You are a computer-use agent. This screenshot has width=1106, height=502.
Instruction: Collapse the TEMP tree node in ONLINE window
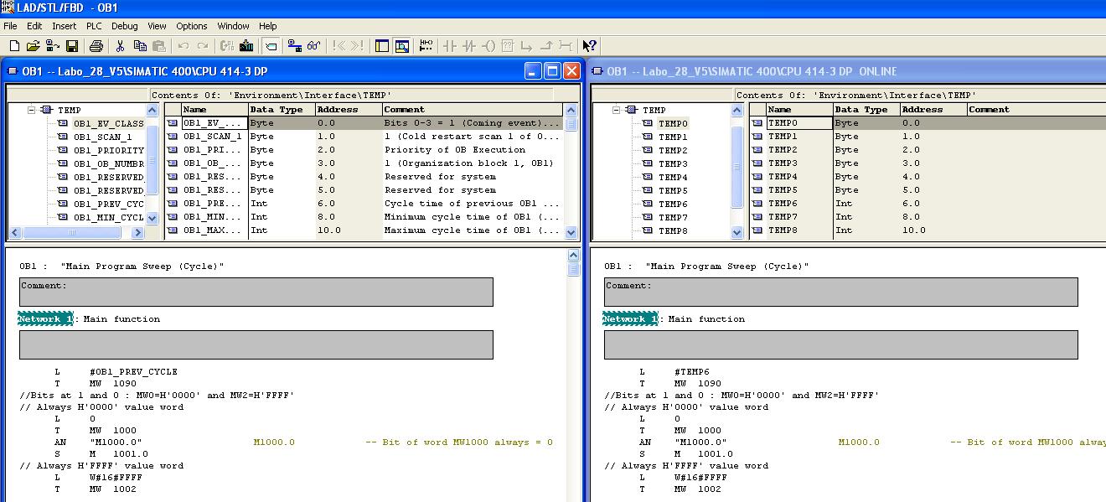pos(617,110)
